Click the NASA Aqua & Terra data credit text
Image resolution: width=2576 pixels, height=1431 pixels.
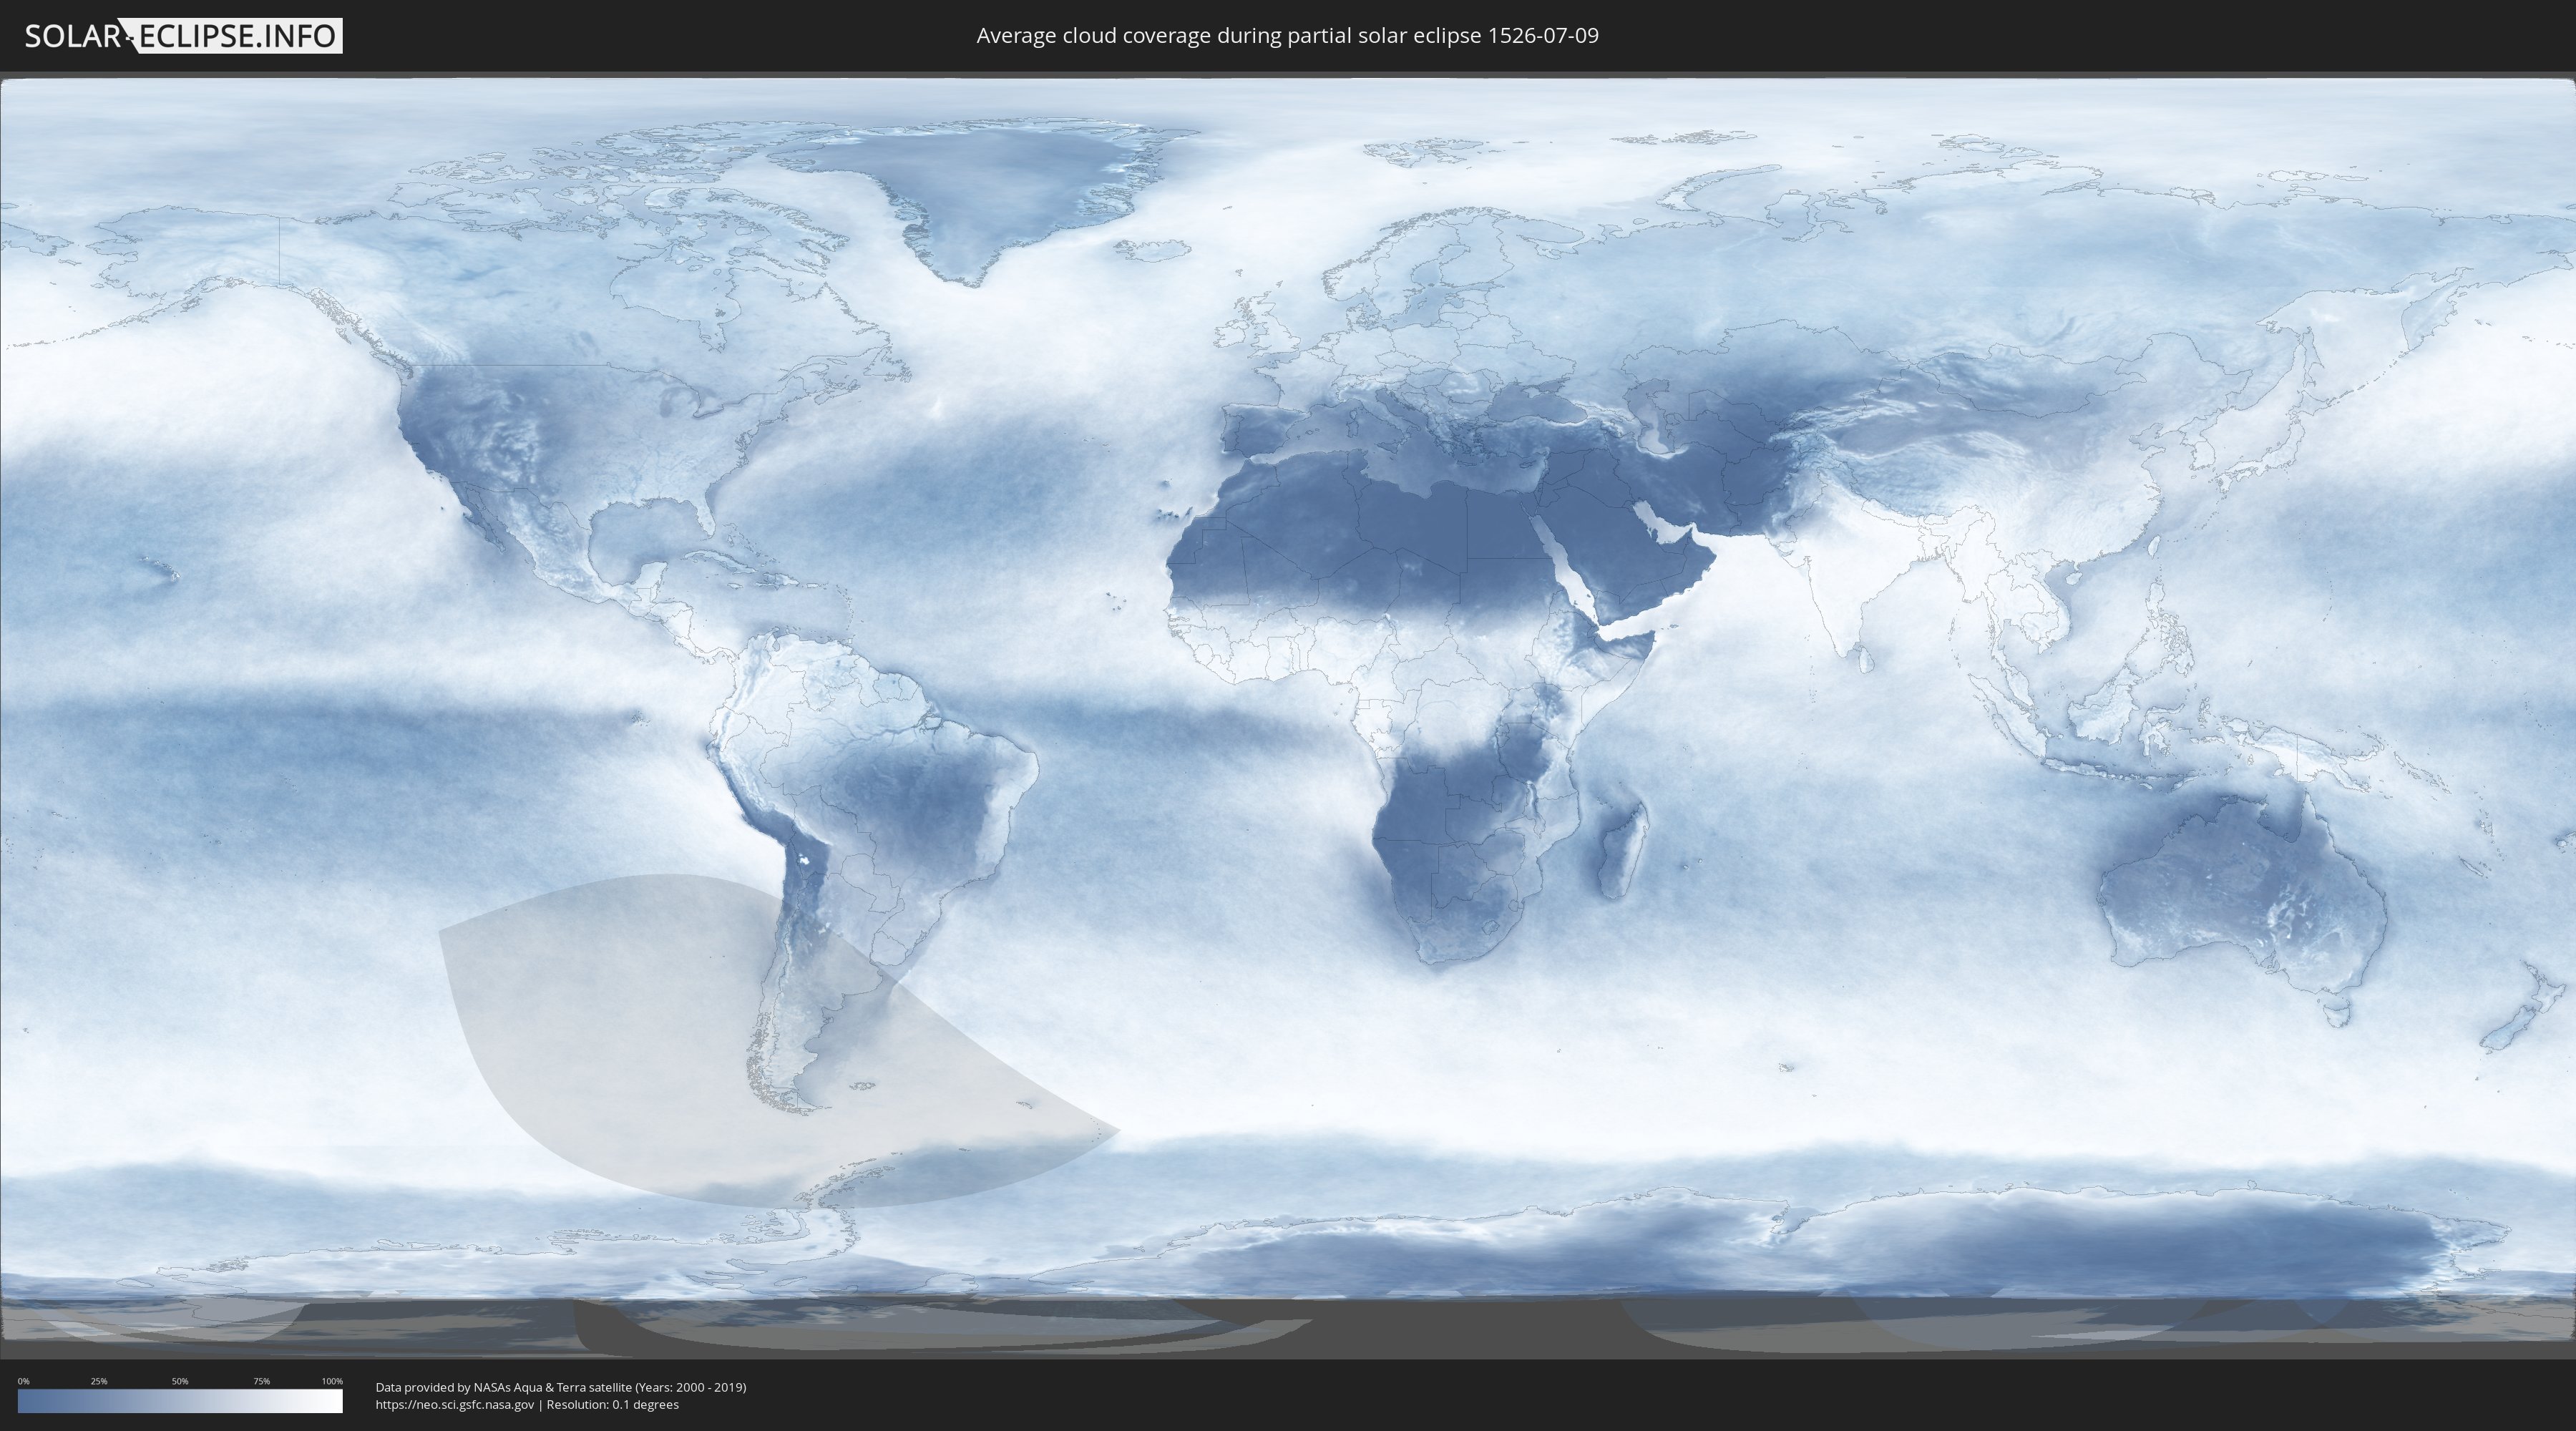pyautogui.click(x=561, y=1387)
